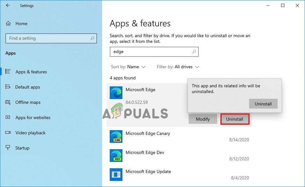The height and width of the screenshot is (187, 305).
Task: Click the Apps & features list icon
Action: [x=8, y=71]
